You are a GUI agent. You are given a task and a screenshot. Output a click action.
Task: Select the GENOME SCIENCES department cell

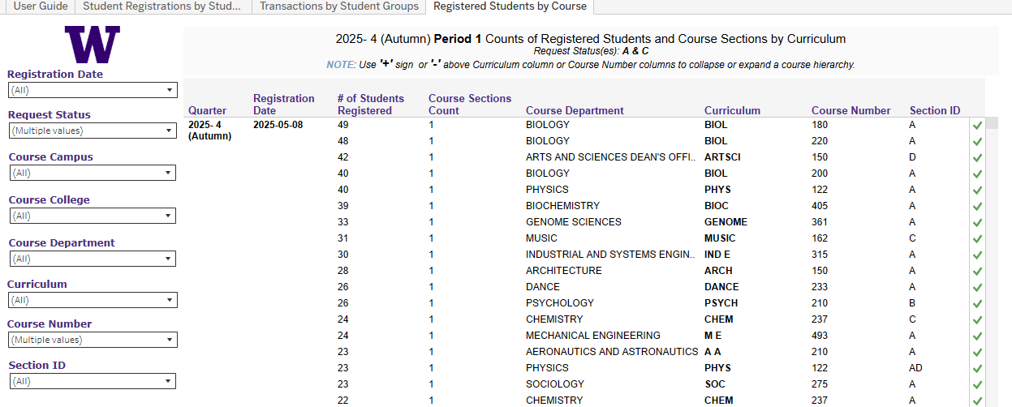pyautogui.click(x=574, y=222)
